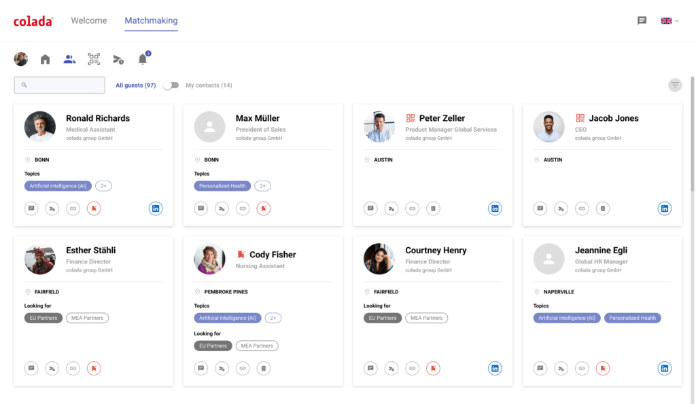
Task: Open the filter options button
Action: [674, 85]
